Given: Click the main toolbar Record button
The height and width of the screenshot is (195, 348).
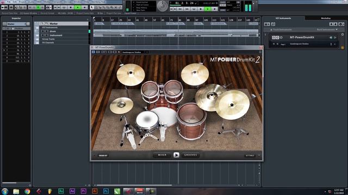Looking at the screenshot, I should pyautogui.click(x=85, y=7).
